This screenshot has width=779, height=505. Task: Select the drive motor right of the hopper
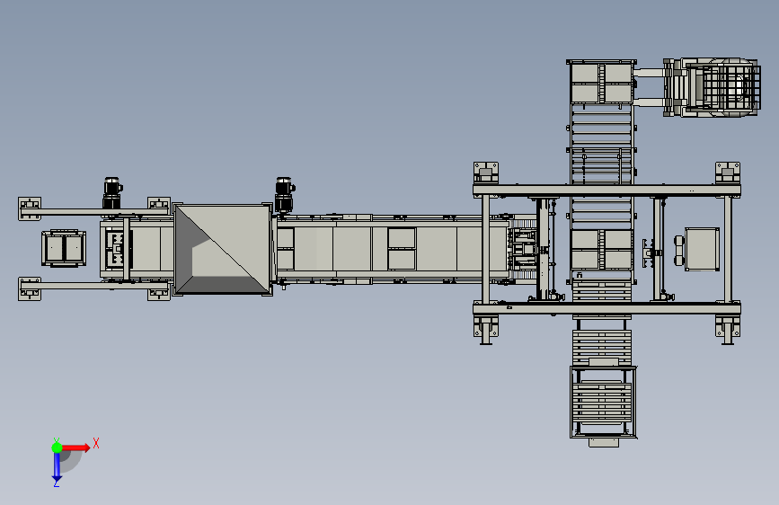(285, 194)
